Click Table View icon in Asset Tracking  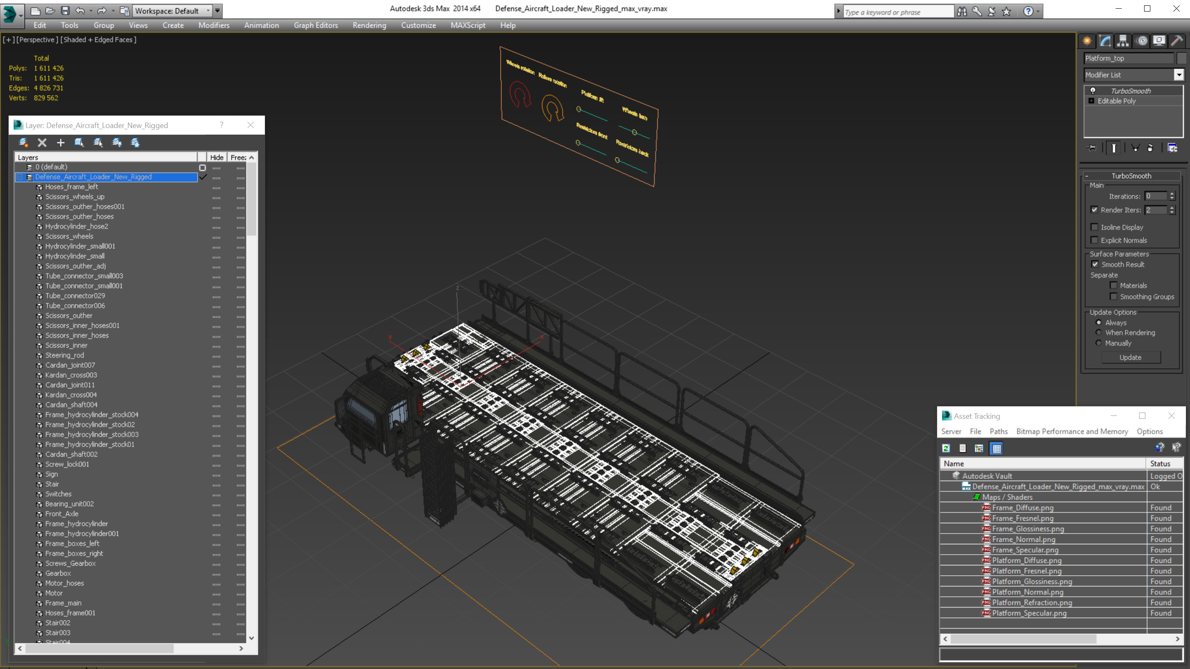click(997, 448)
